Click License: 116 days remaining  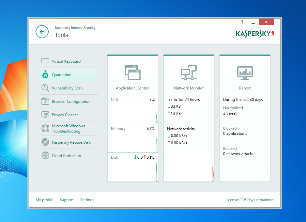tap(250, 200)
